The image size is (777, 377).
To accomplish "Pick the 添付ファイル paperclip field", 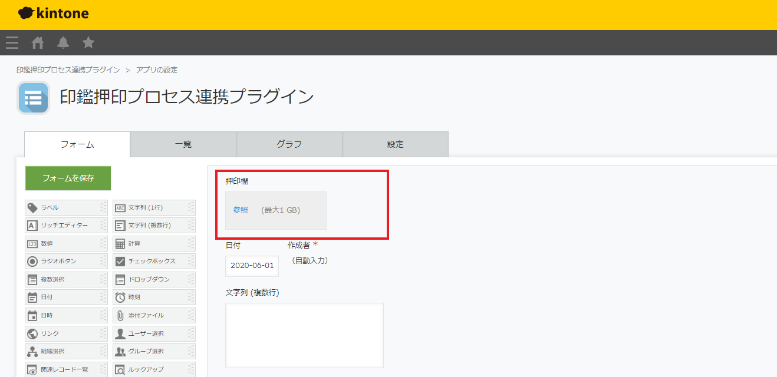I will (154, 315).
